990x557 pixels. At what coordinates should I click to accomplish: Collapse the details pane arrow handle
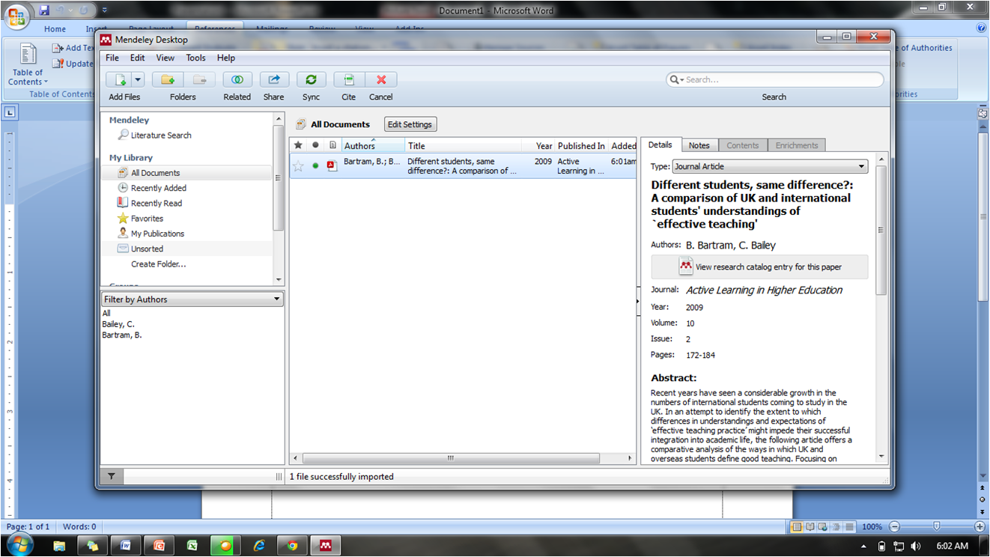pyautogui.click(x=637, y=301)
